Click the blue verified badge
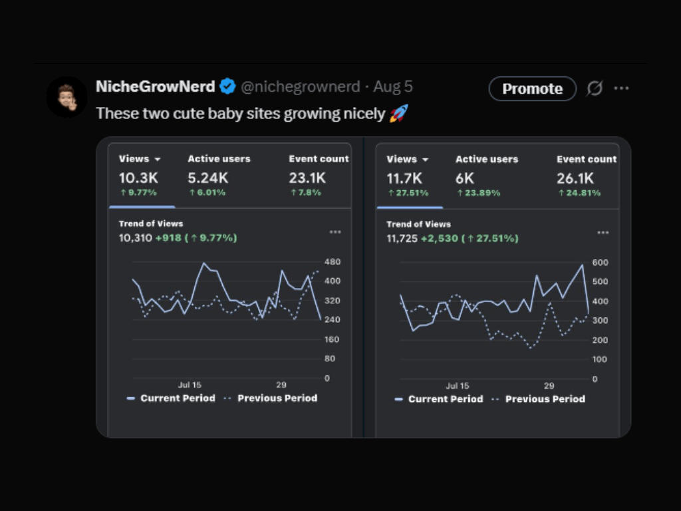The width and height of the screenshot is (681, 511). (x=227, y=86)
